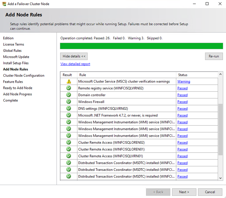The image size is (226, 198).
Task: Click the warning icon for MSCS cluster verification
Action: coord(69,81)
